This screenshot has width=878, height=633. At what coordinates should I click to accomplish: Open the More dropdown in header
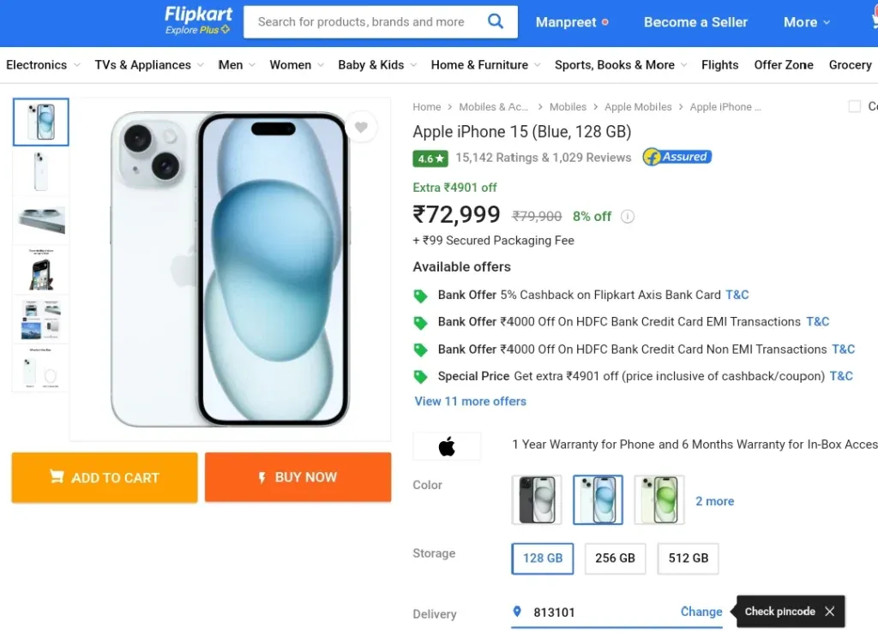click(x=806, y=22)
